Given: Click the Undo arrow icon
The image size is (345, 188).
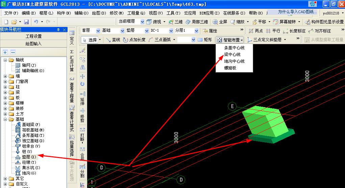Looking at the screenshot, I should pyautogui.click(x=36, y=22).
